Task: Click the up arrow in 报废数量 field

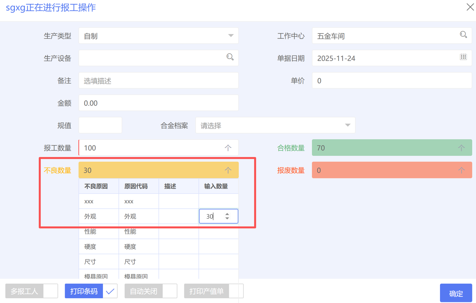Action: tap(461, 170)
